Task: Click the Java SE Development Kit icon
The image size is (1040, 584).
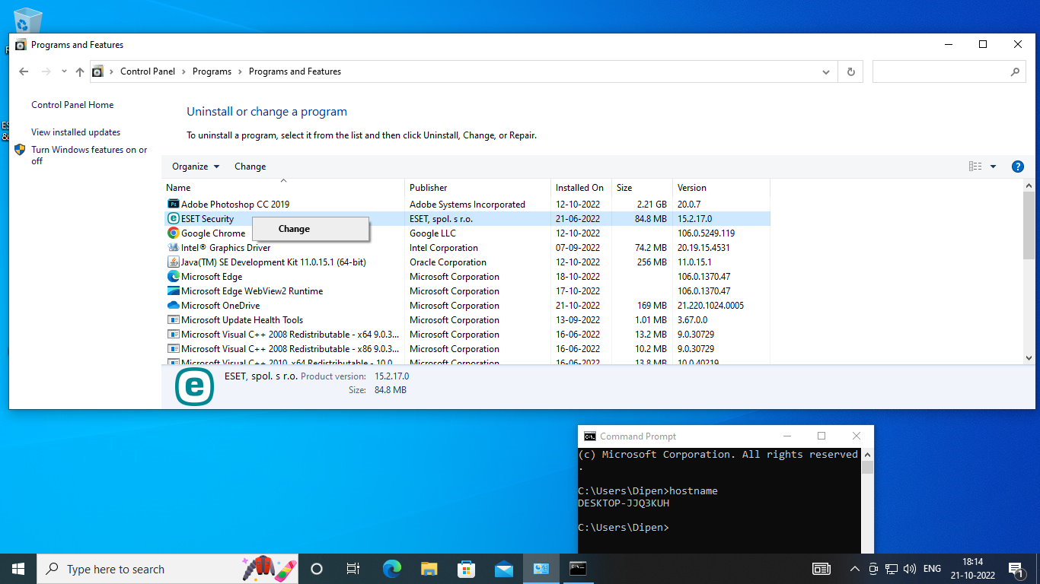Action: (173, 262)
